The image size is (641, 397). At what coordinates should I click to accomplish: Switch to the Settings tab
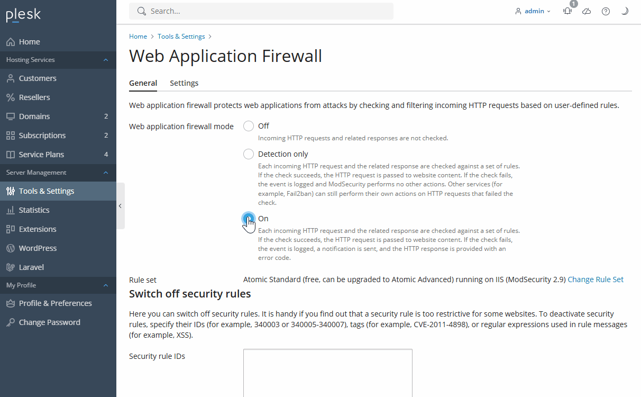point(184,83)
